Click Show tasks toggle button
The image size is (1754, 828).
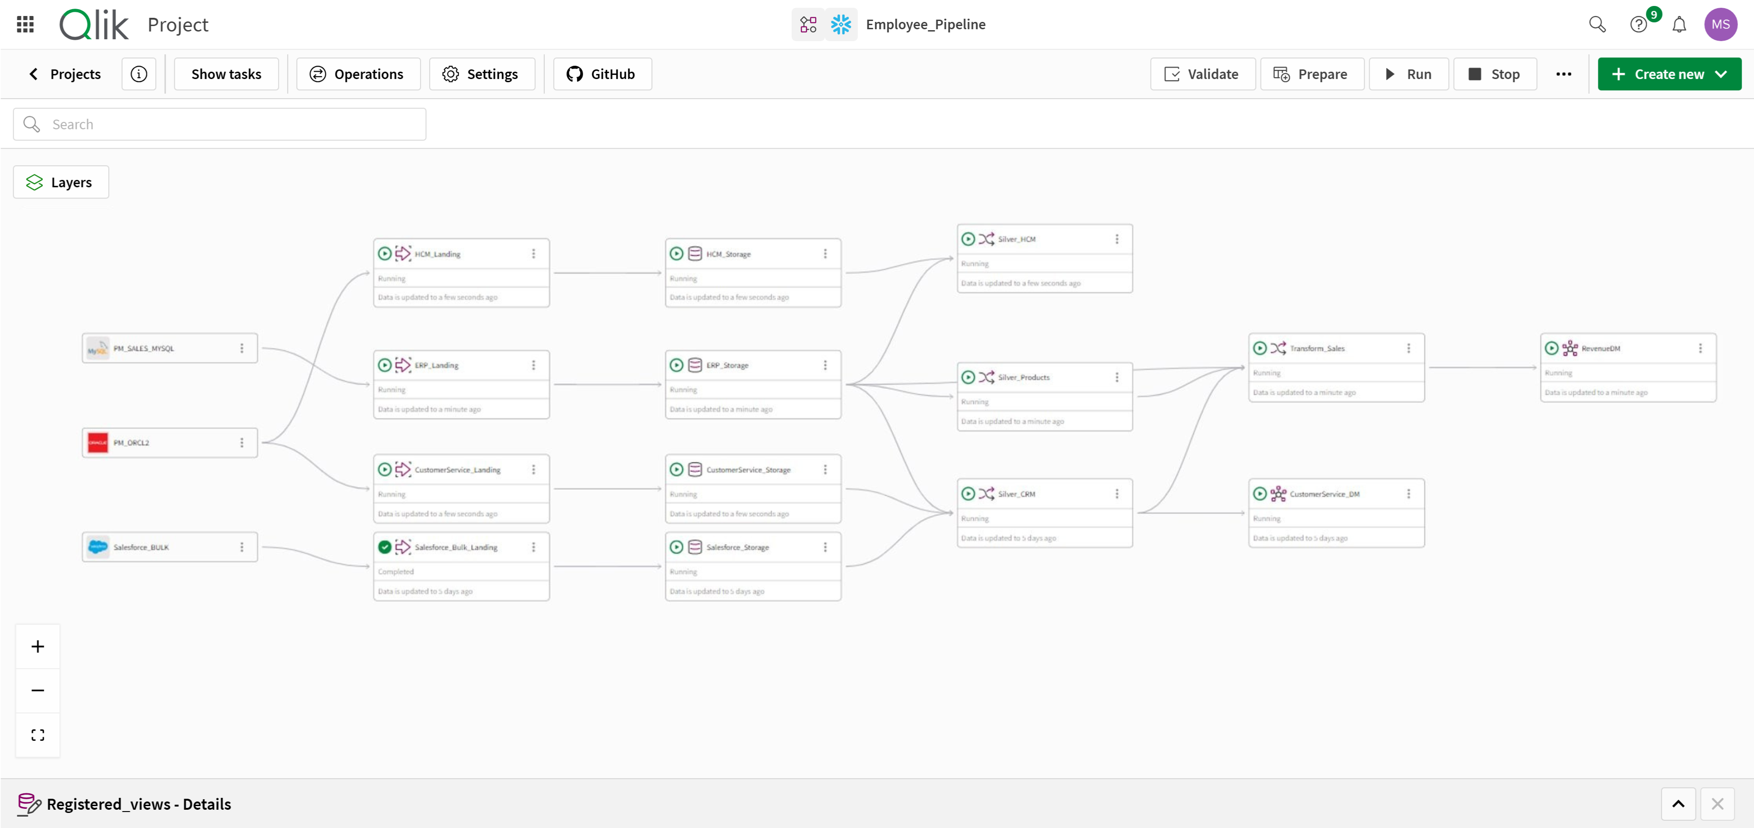tap(226, 73)
